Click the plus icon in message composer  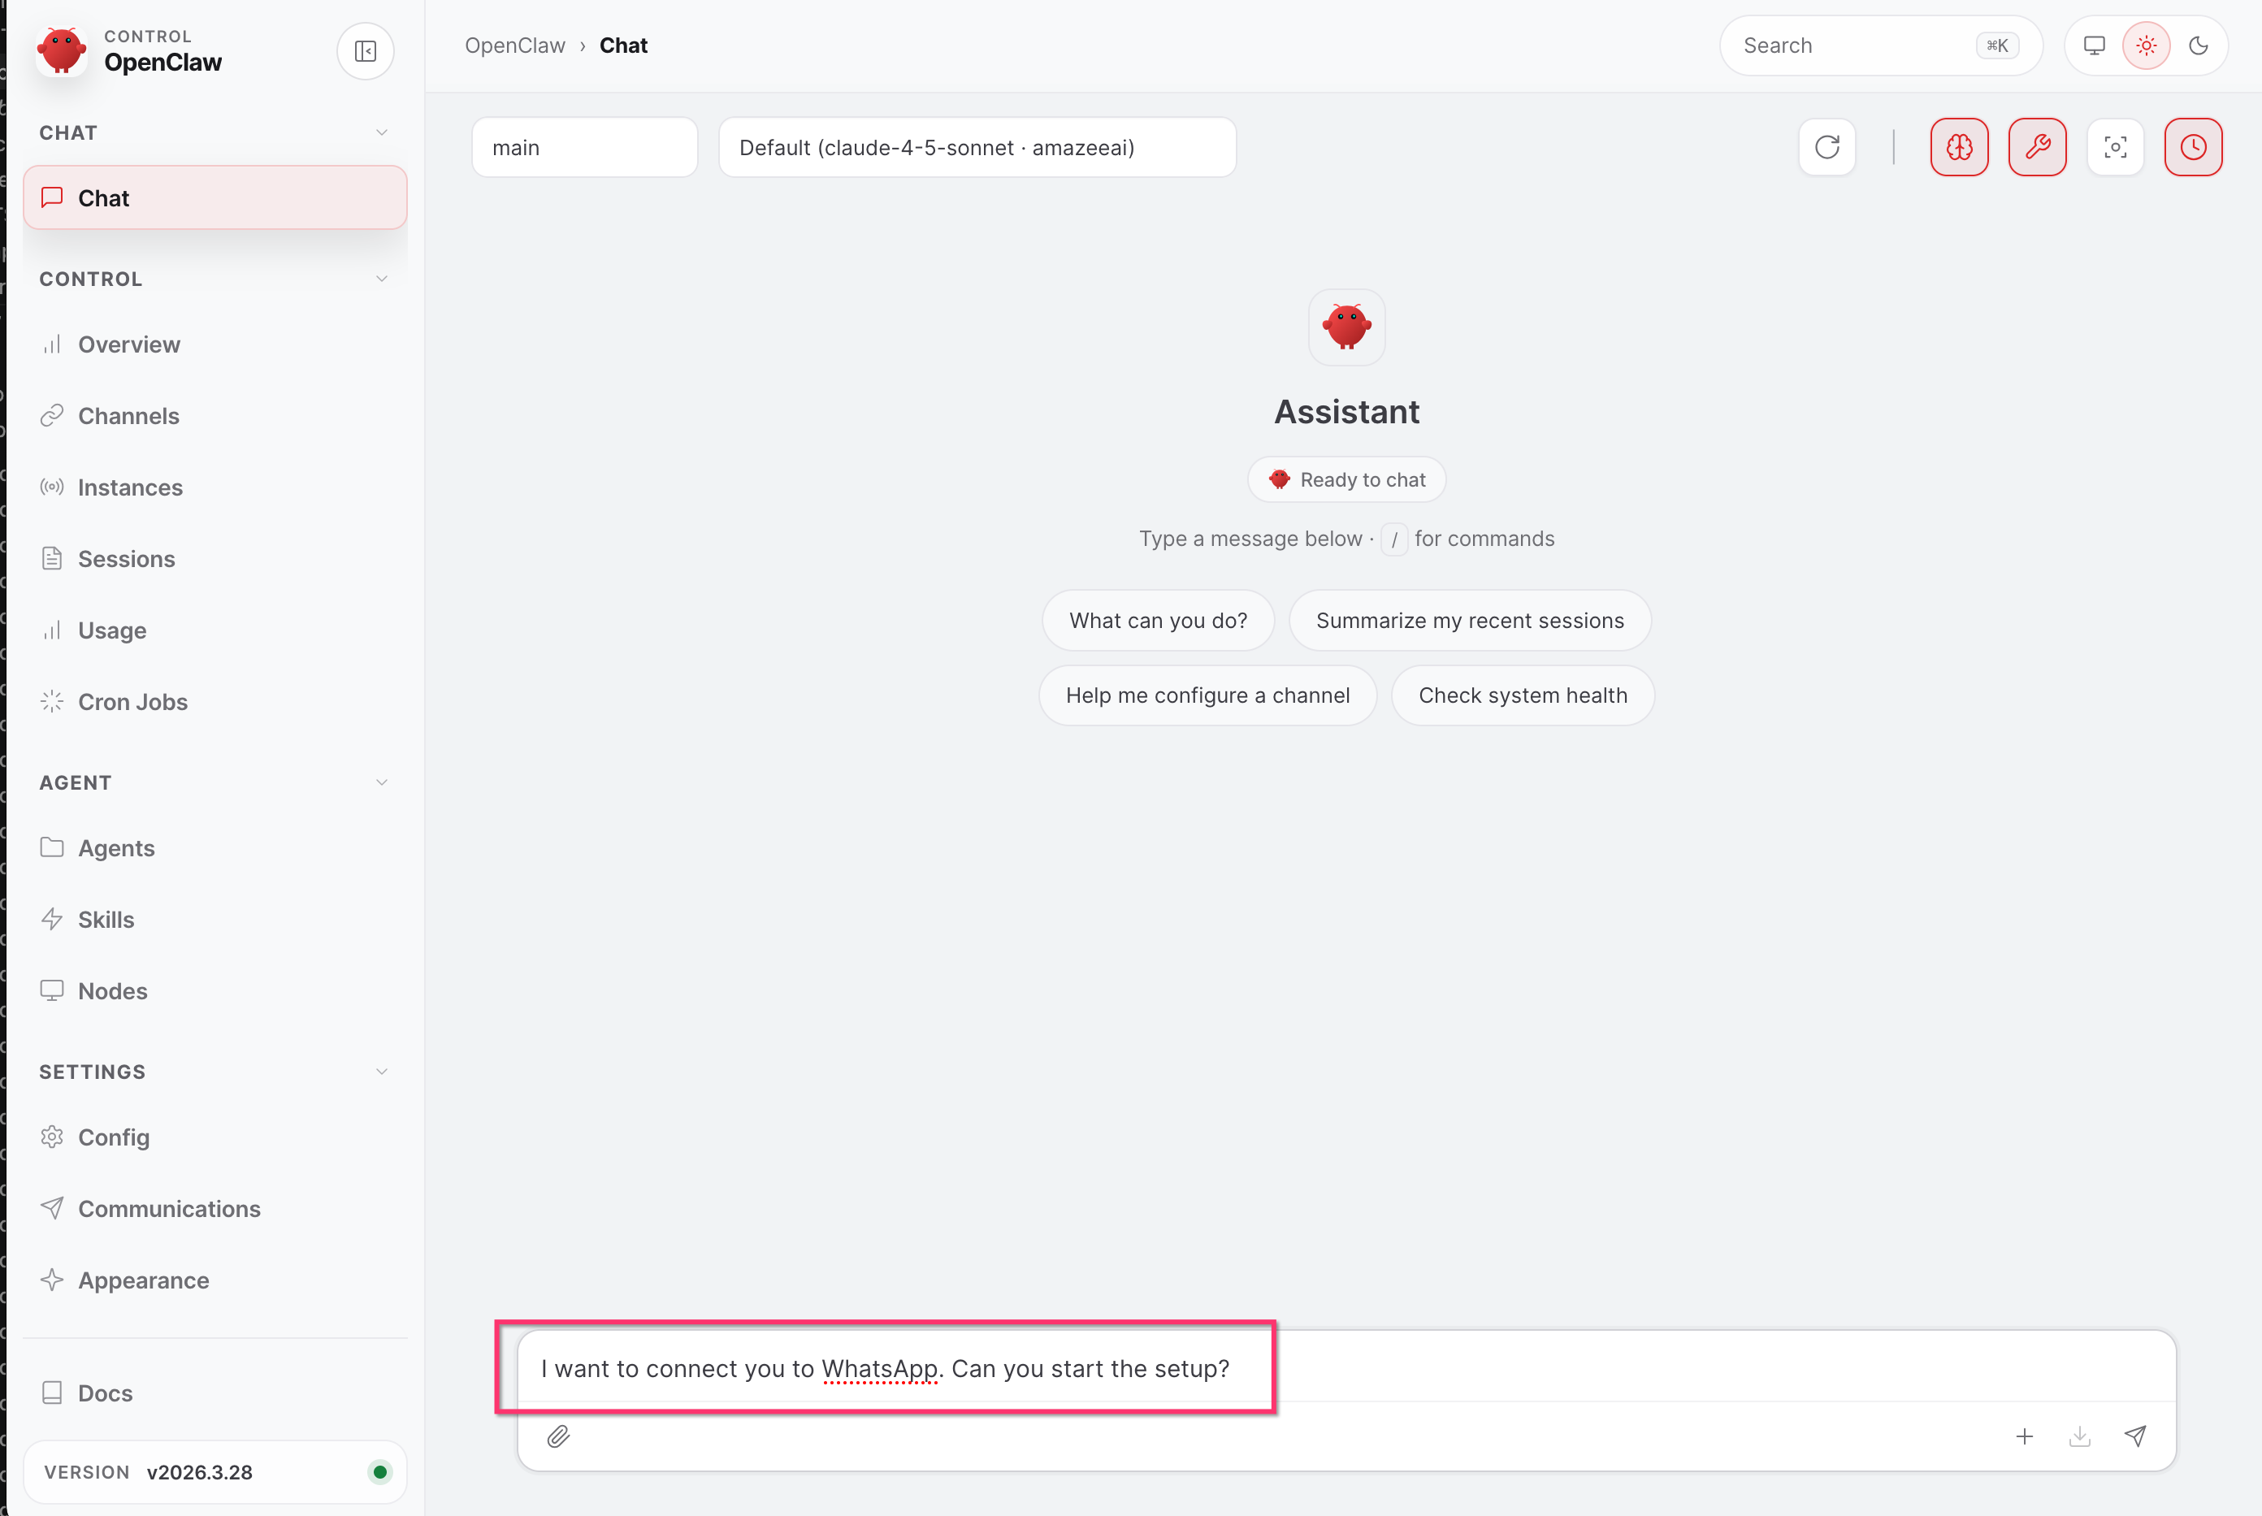(x=2024, y=1436)
